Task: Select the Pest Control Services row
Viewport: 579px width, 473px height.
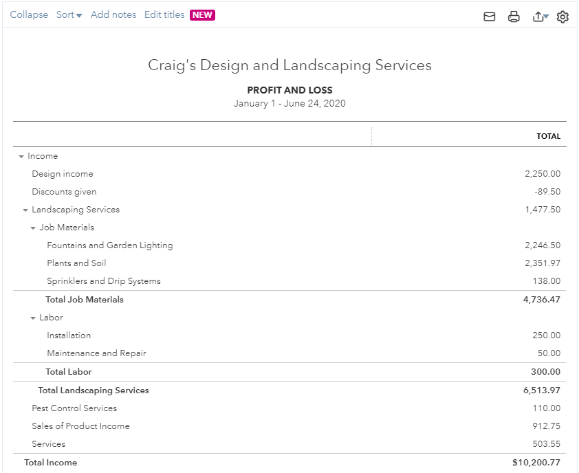Action: pyautogui.click(x=74, y=408)
